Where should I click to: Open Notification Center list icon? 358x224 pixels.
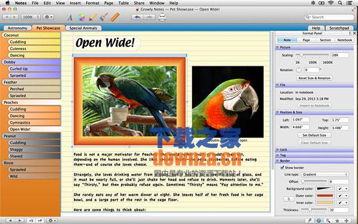pyautogui.click(x=349, y=3)
